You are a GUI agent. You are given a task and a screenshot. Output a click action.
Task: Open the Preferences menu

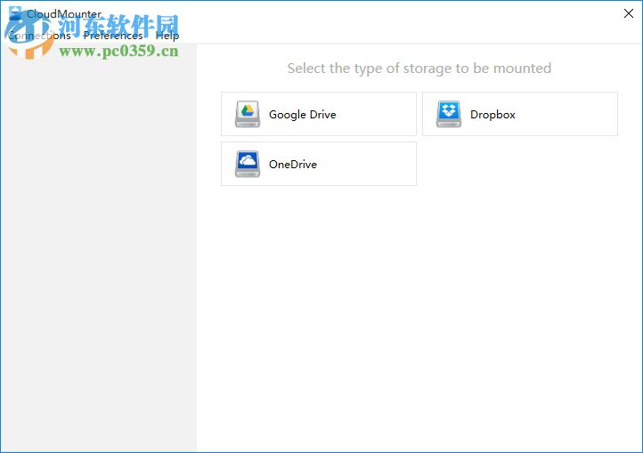(x=113, y=36)
